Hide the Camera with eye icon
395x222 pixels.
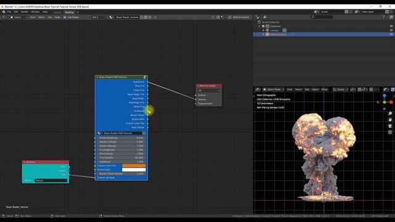tap(391, 30)
